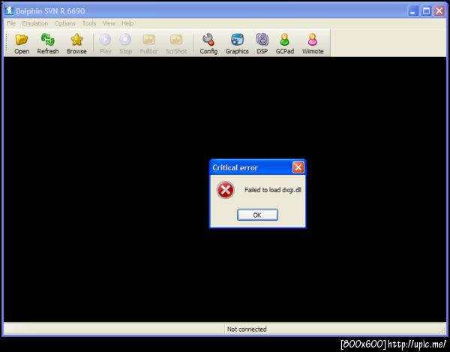The width and height of the screenshot is (450, 352).
Task: Open the Help menu
Action: click(x=127, y=23)
